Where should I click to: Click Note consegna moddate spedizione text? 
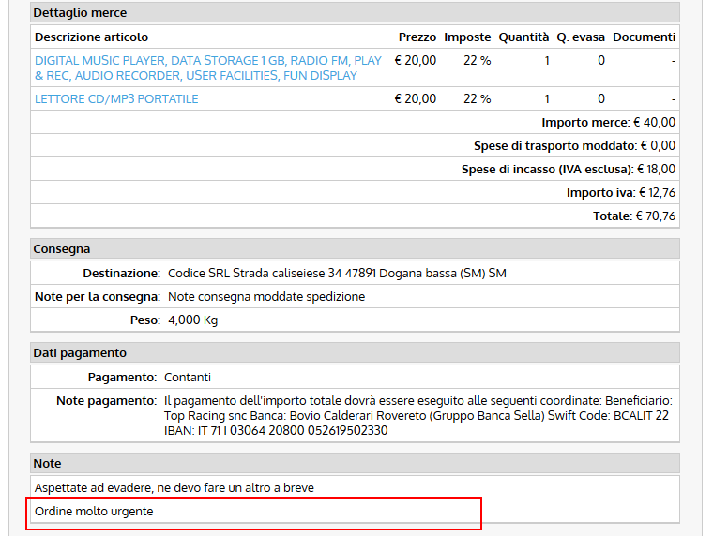tap(266, 297)
